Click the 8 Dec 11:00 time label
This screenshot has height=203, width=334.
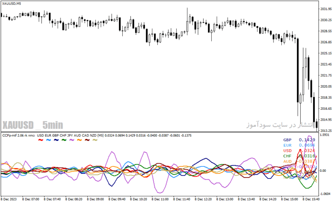point(160,199)
